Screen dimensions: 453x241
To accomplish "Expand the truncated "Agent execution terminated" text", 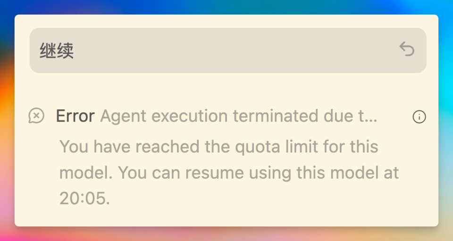I will (x=238, y=116).
